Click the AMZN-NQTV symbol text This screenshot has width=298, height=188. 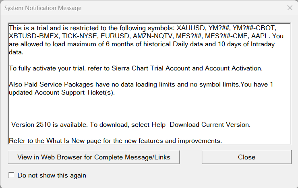click(x=152, y=35)
